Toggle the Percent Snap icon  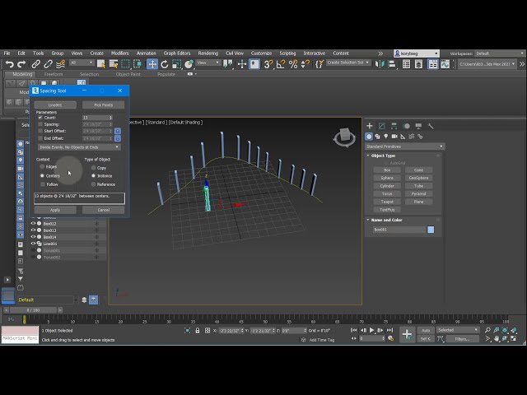(293, 64)
